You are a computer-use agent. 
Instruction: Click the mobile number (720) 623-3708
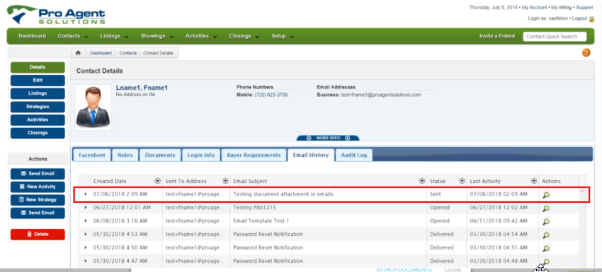pyautogui.click(x=271, y=95)
